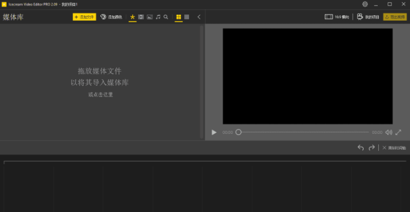Open the media library search

click(x=166, y=17)
